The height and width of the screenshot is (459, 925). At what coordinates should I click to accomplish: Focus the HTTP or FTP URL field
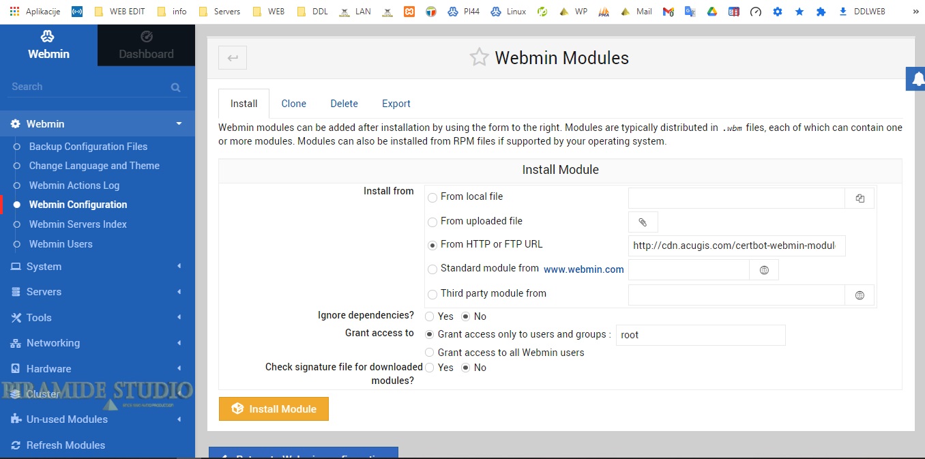coord(737,246)
